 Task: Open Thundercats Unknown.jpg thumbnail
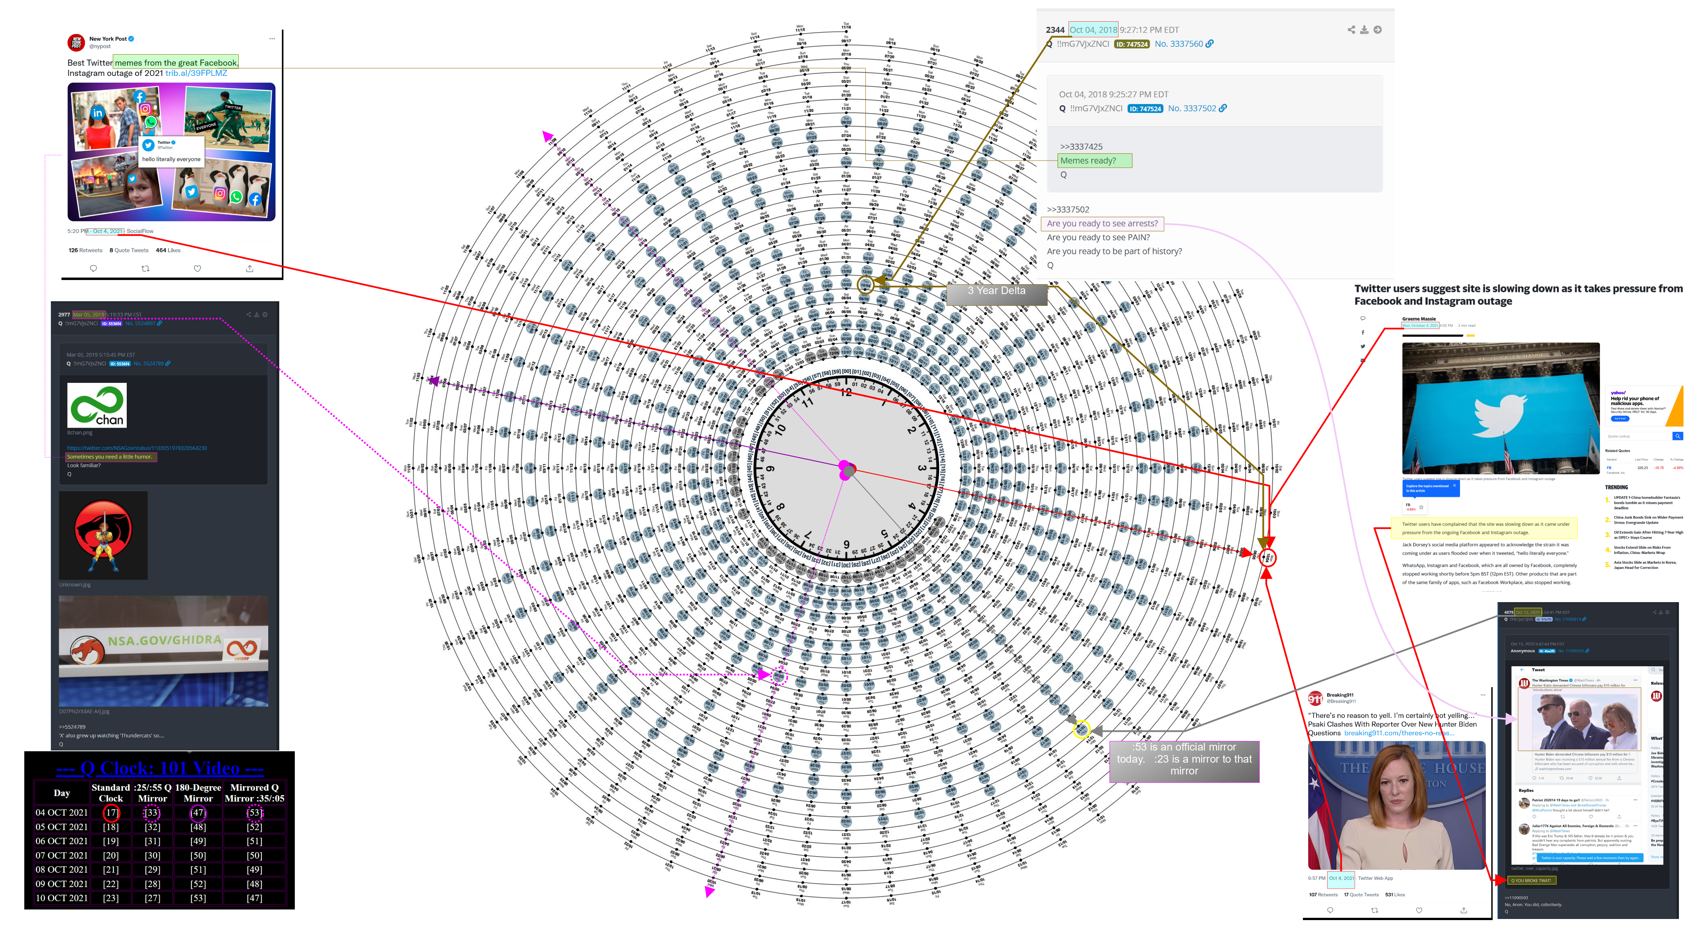[x=103, y=535]
